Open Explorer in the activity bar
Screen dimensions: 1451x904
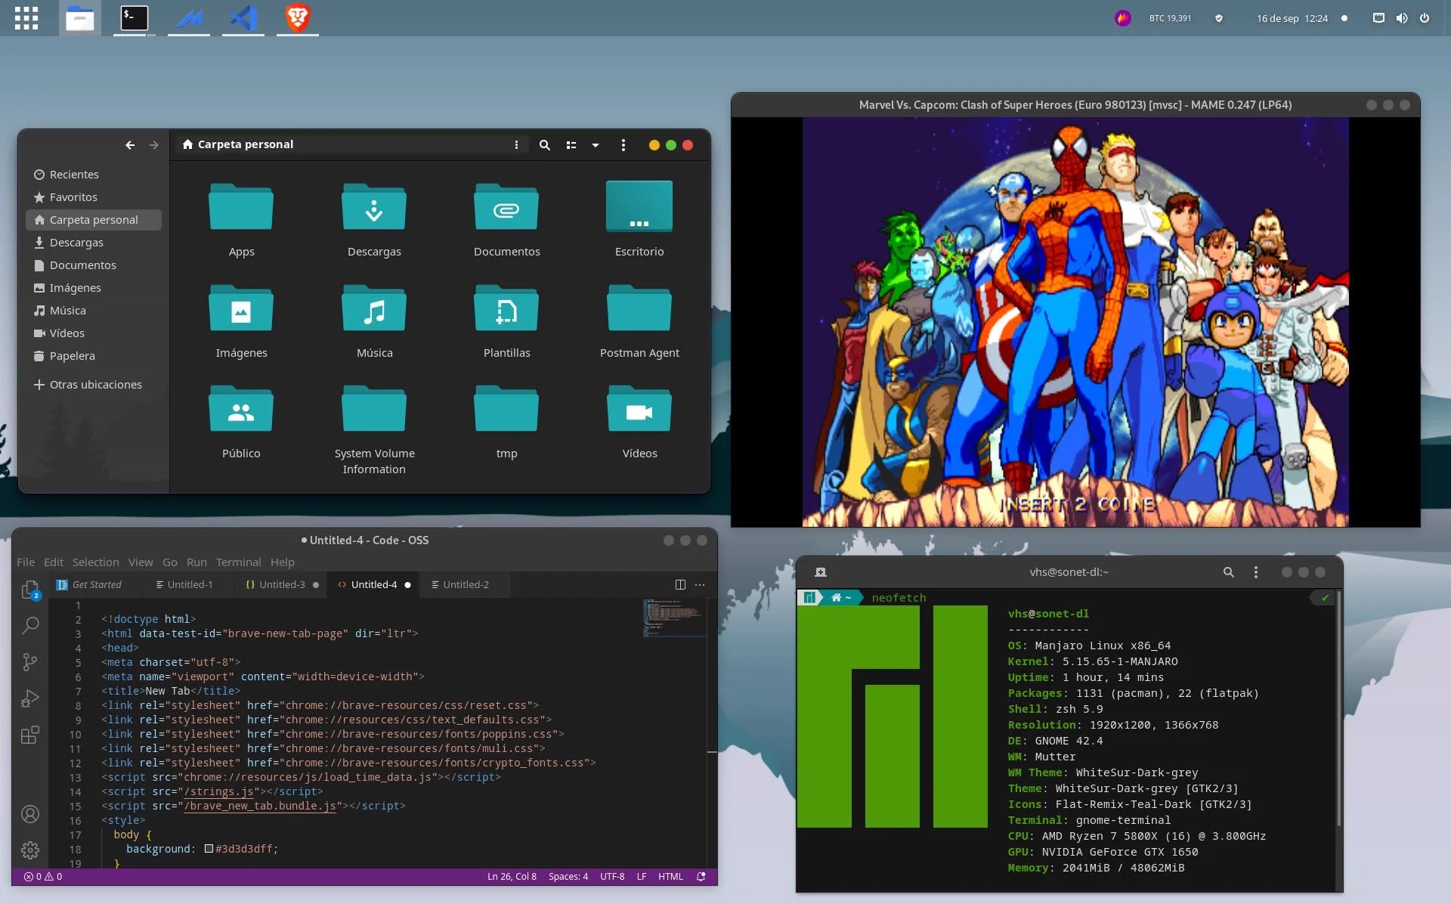(30, 590)
